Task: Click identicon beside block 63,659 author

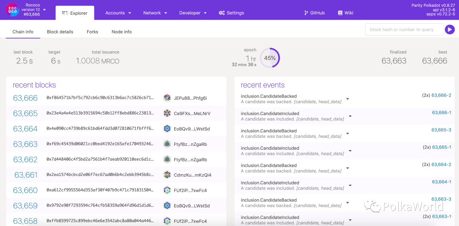Action: click(x=167, y=206)
